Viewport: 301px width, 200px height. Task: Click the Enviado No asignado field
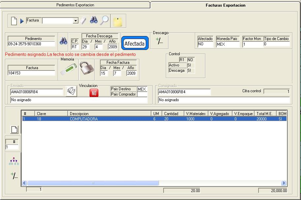click(79, 100)
